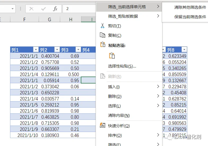Image resolution: width=208 pixels, height=146 pixels.
Task: Open 选择性粘贴(S)... dialog
Action: [x=129, y=66]
